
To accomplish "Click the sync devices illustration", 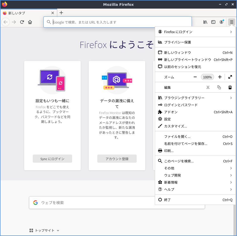I will coord(52,80).
